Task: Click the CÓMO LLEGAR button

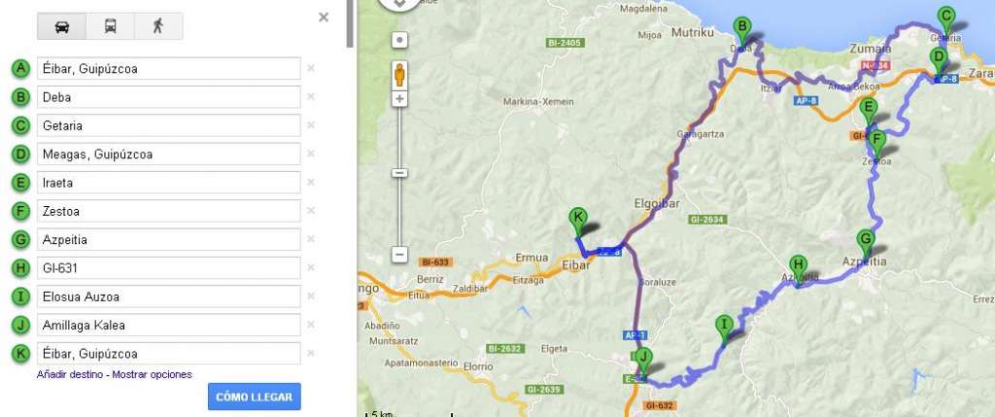Action: (255, 397)
